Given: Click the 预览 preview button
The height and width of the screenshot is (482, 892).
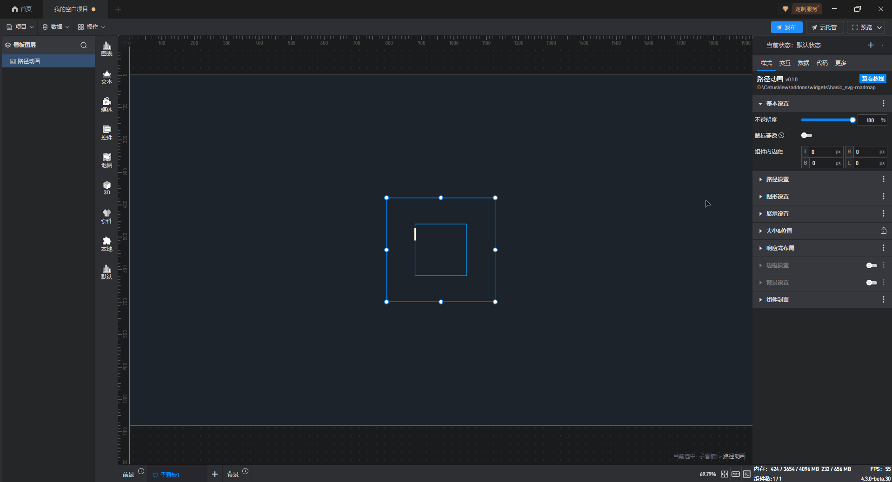Looking at the screenshot, I should coord(862,27).
